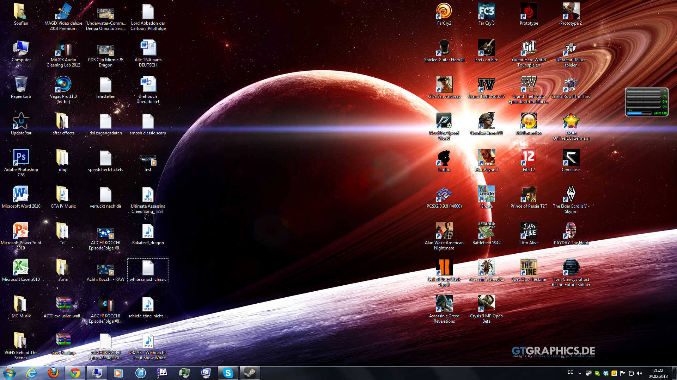677x380 pixels.
Task: Select Call of Duty Black Ops II icon
Action: click(x=444, y=273)
